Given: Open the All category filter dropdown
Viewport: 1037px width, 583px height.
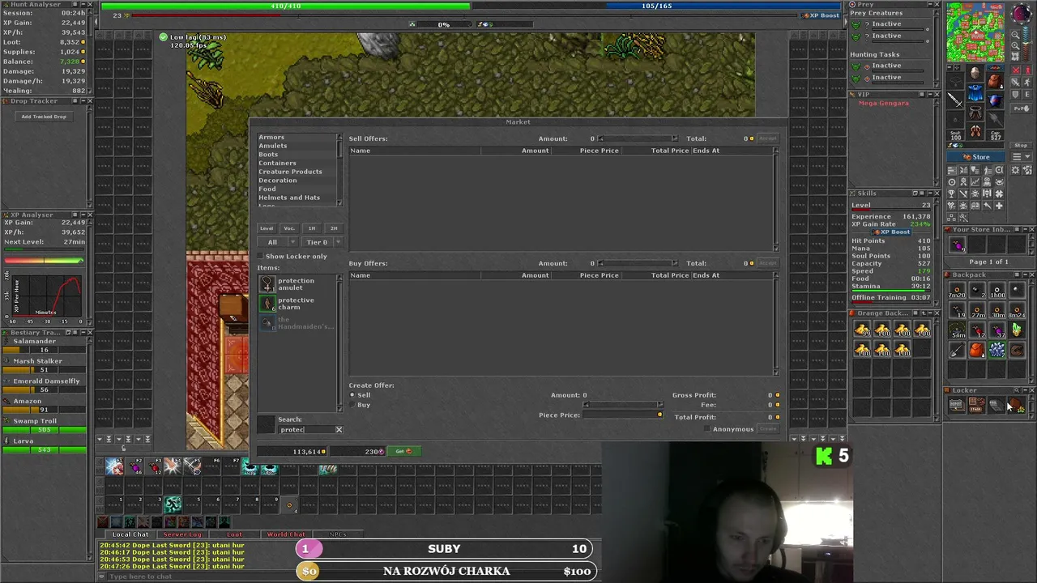Looking at the screenshot, I should coord(278,242).
